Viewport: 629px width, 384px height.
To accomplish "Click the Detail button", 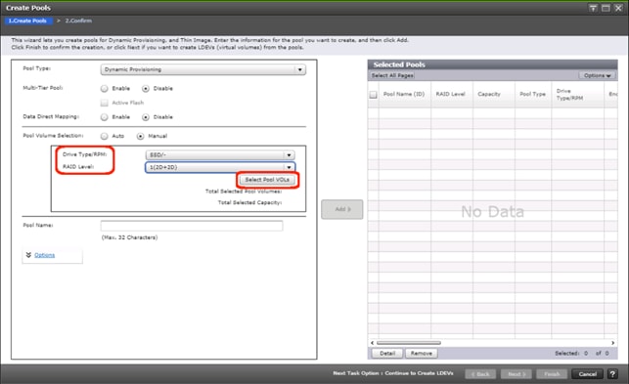I will click(387, 353).
